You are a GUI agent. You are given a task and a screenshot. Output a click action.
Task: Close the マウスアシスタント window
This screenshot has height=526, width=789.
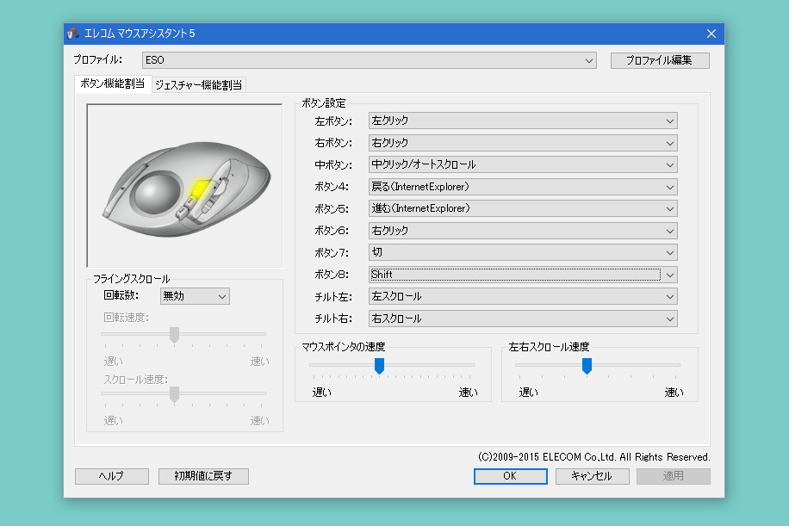[x=711, y=34]
